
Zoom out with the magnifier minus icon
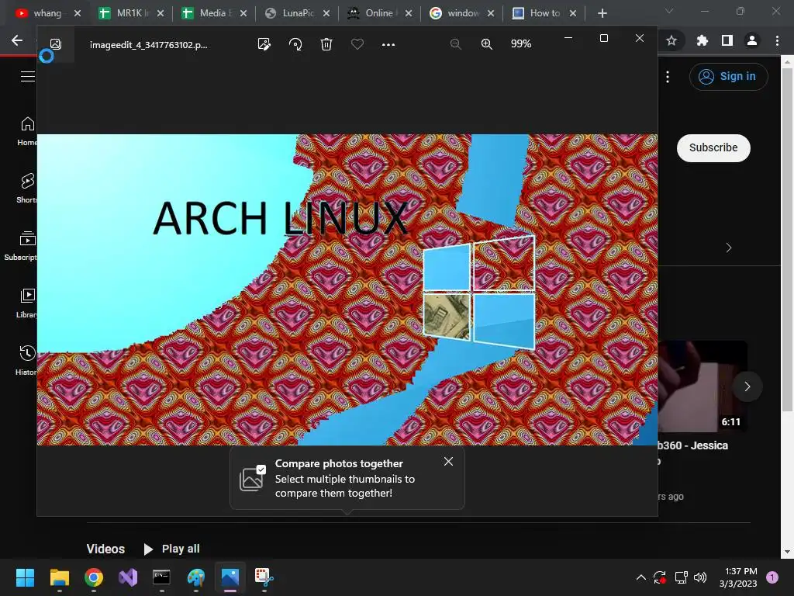(x=456, y=44)
